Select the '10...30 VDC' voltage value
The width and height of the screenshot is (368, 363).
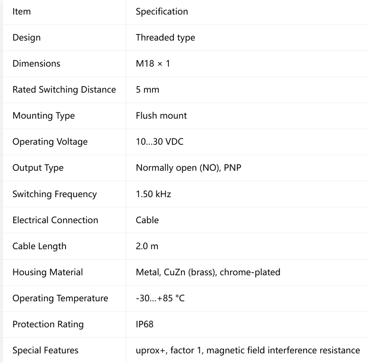pyautogui.click(x=159, y=142)
